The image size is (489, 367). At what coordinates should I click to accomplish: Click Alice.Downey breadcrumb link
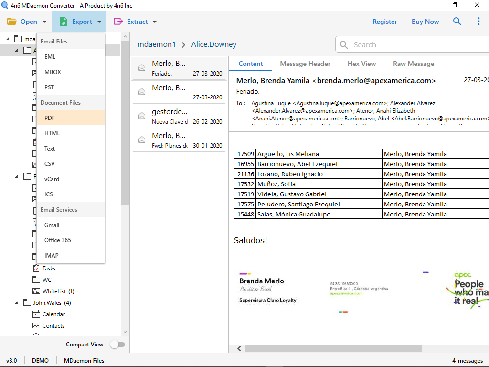pos(213,44)
